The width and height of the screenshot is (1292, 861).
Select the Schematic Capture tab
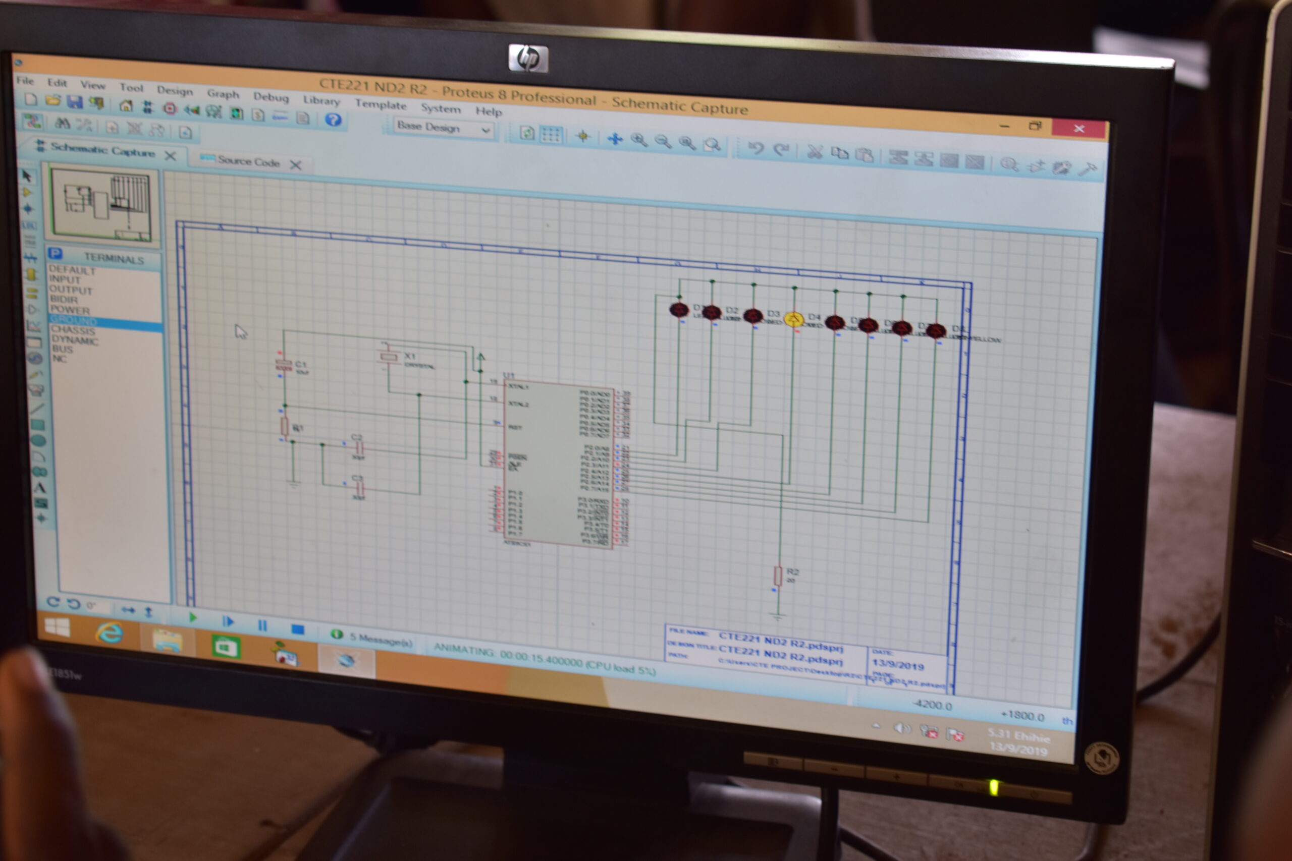point(102,150)
